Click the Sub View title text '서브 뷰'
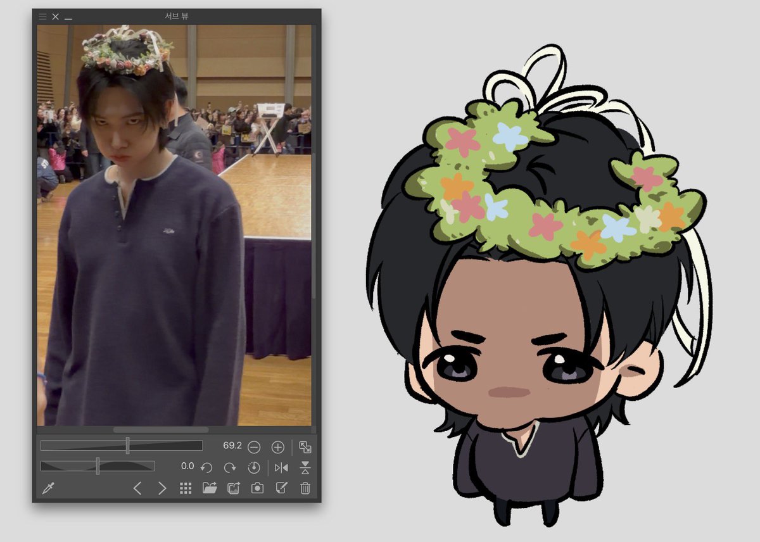The height and width of the screenshot is (542, 760). pyautogui.click(x=175, y=16)
